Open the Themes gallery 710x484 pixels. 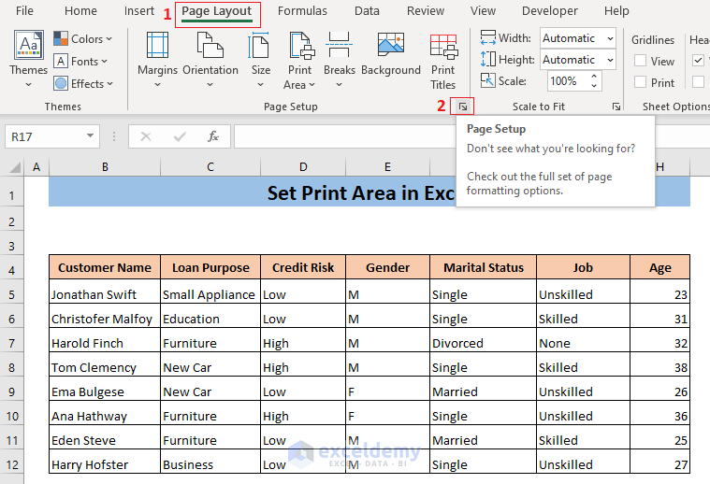28,56
